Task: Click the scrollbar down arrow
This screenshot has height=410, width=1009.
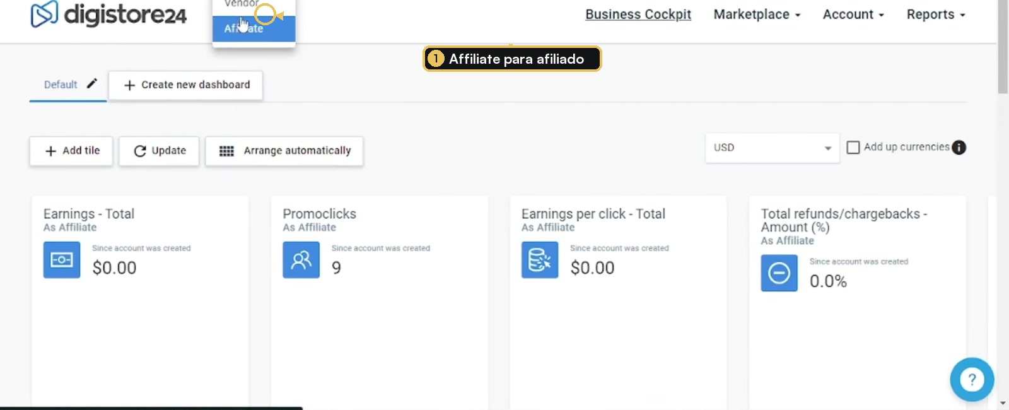Action: point(1003,404)
